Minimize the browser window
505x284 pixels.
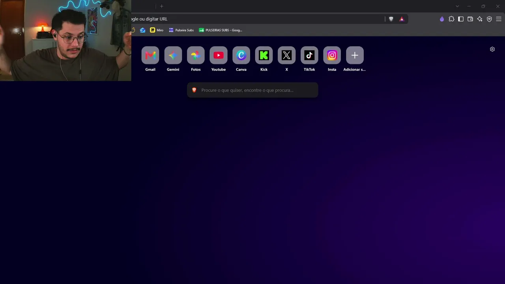tap(469, 6)
